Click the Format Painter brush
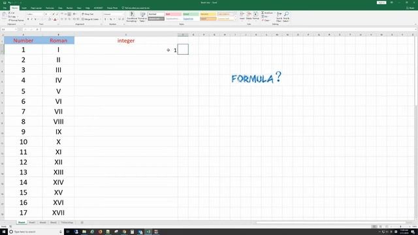This screenshot has width=418, height=235. [16, 20]
